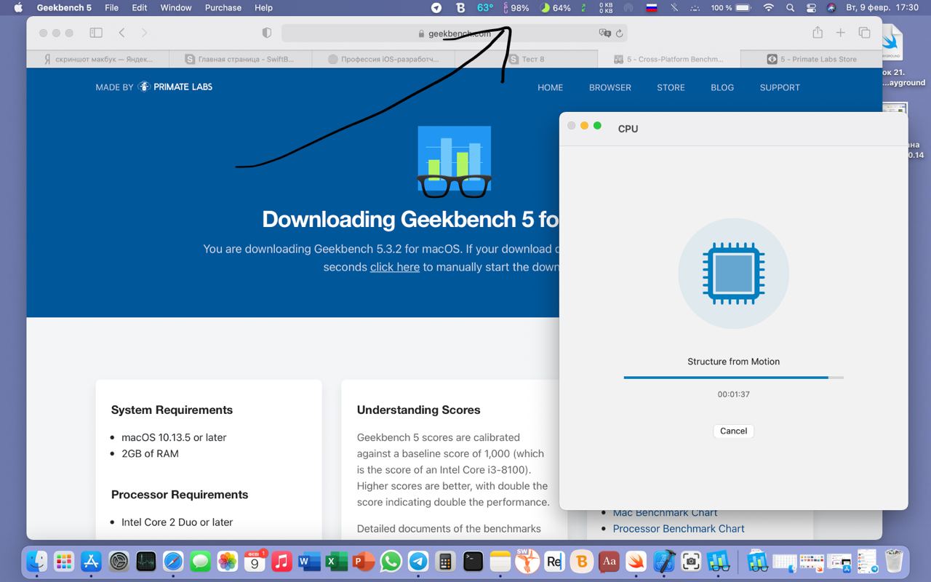Screen dimensions: 931x582
Task: Open the Geekbench 5 app menu
Action: click(x=64, y=7)
